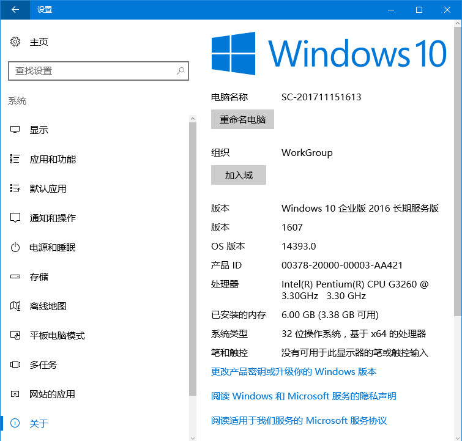This screenshot has height=441, width=462.
Task: Click the Windows 10 logo
Action: [329, 53]
